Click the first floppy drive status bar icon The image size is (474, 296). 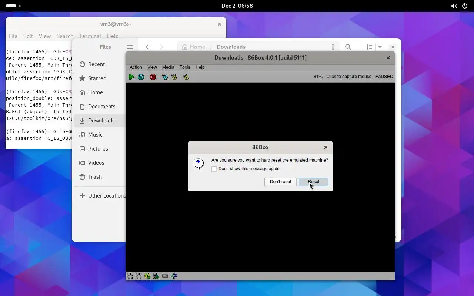pos(130,276)
